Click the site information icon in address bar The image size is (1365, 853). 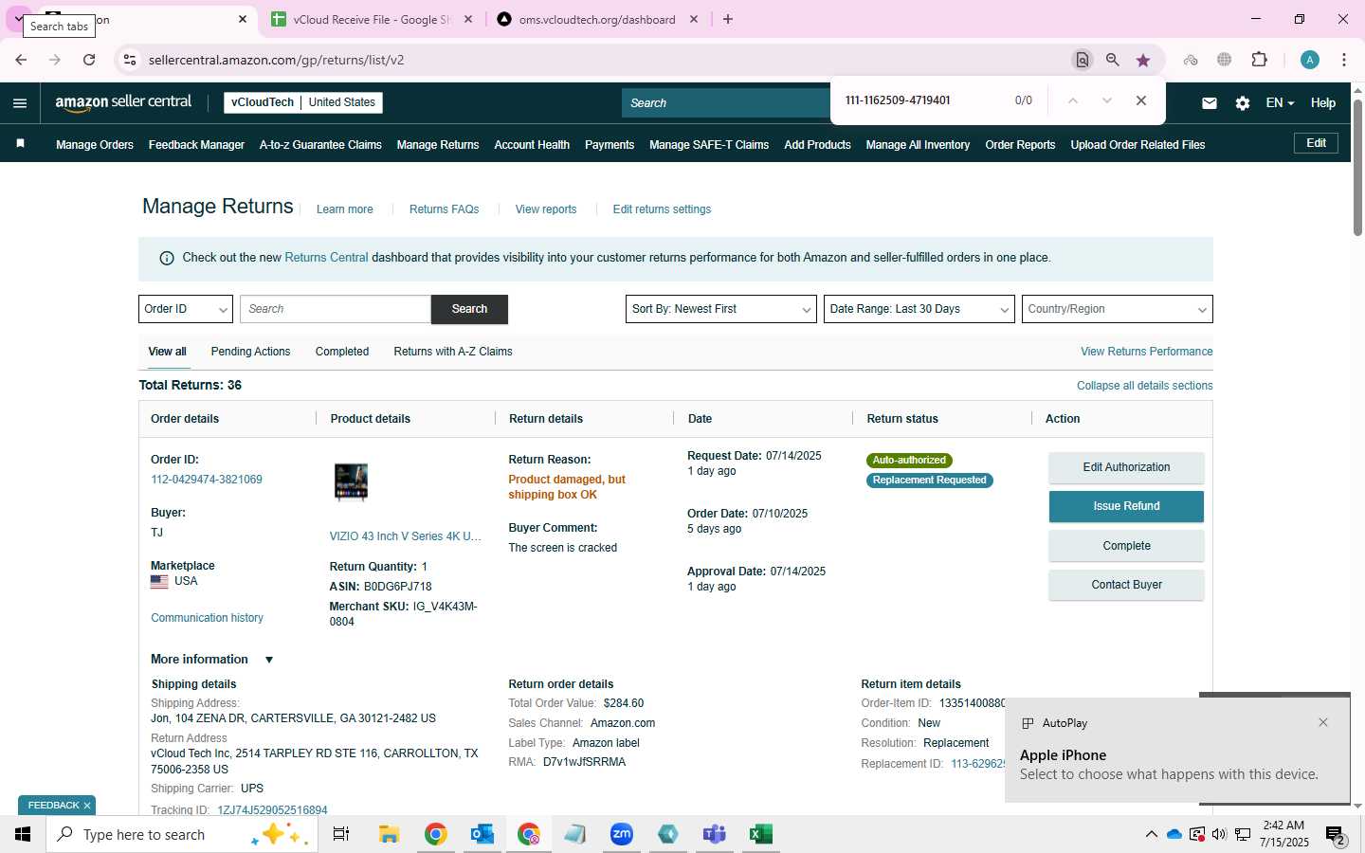pos(130,60)
